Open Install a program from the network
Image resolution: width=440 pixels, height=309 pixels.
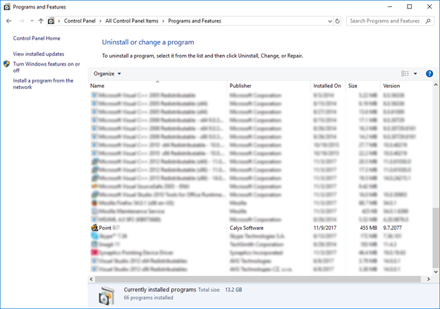tap(43, 84)
